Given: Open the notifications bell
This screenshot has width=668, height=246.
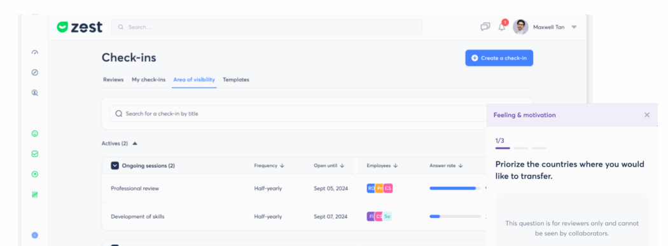Looking at the screenshot, I should tap(503, 27).
